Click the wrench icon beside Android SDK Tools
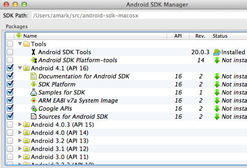 coord(33,52)
